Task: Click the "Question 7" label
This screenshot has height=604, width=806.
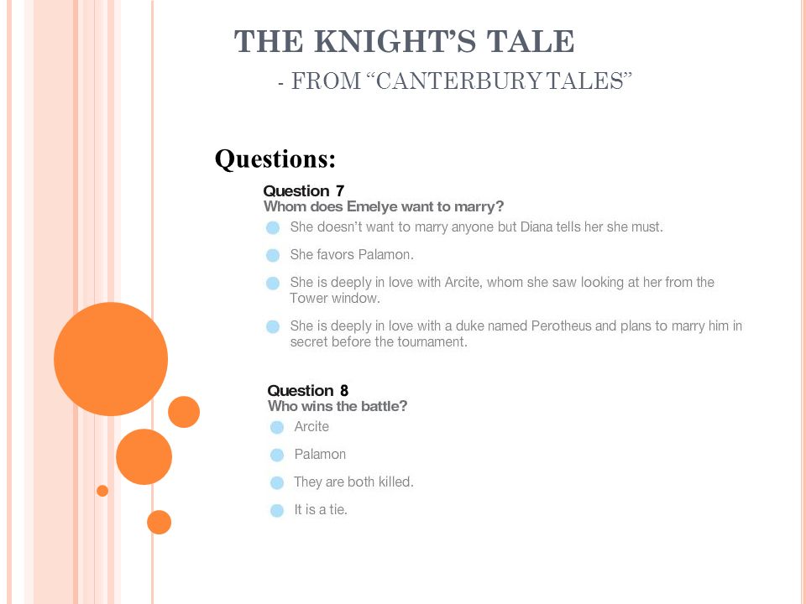Action: coord(303,191)
